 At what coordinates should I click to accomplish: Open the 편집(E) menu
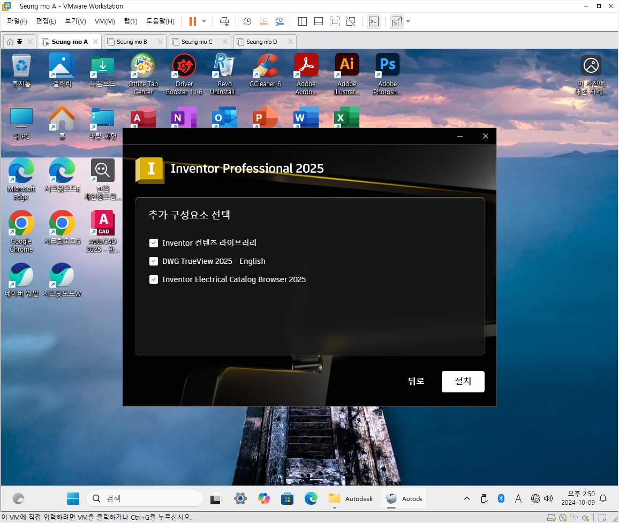tap(46, 21)
